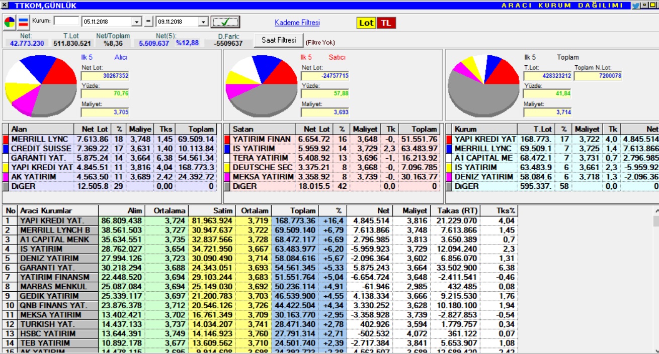The width and height of the screenshot is (659, 354).
Task: Select the T.Lot field 428323212
Action: coord(547,76)
